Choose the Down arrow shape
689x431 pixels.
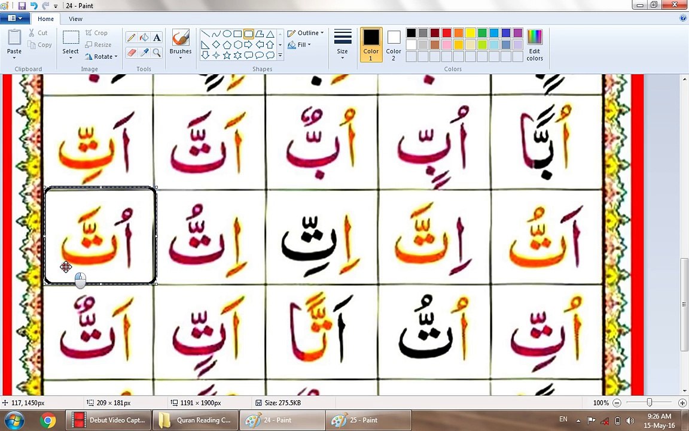205,55
